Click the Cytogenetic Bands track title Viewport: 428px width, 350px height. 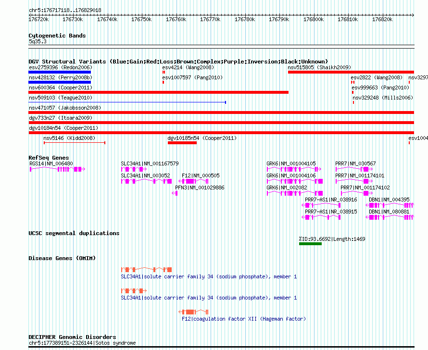click(57, 36)
